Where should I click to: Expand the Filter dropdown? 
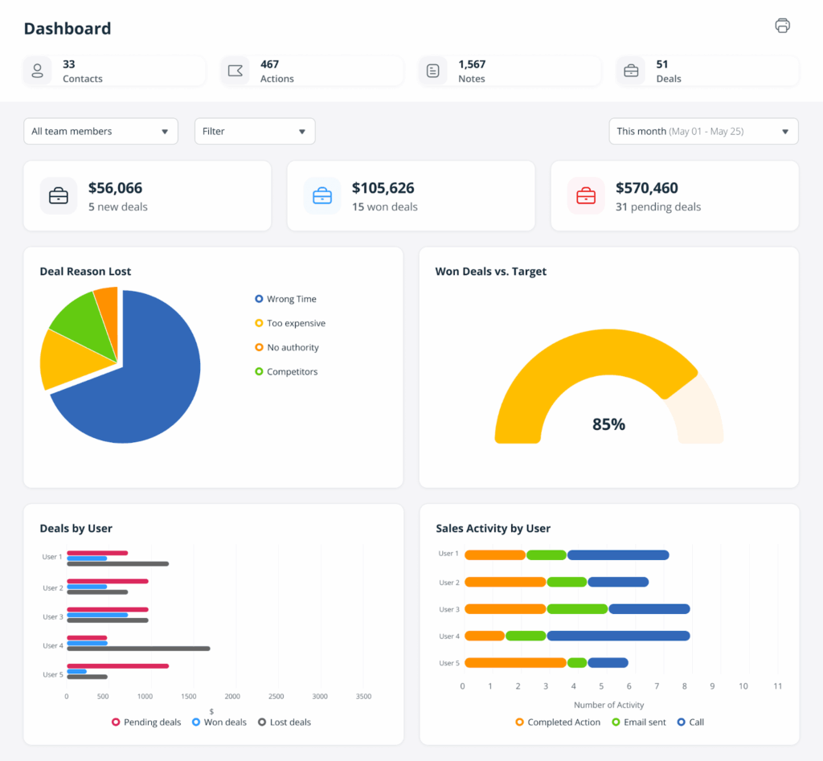[255, 131]
